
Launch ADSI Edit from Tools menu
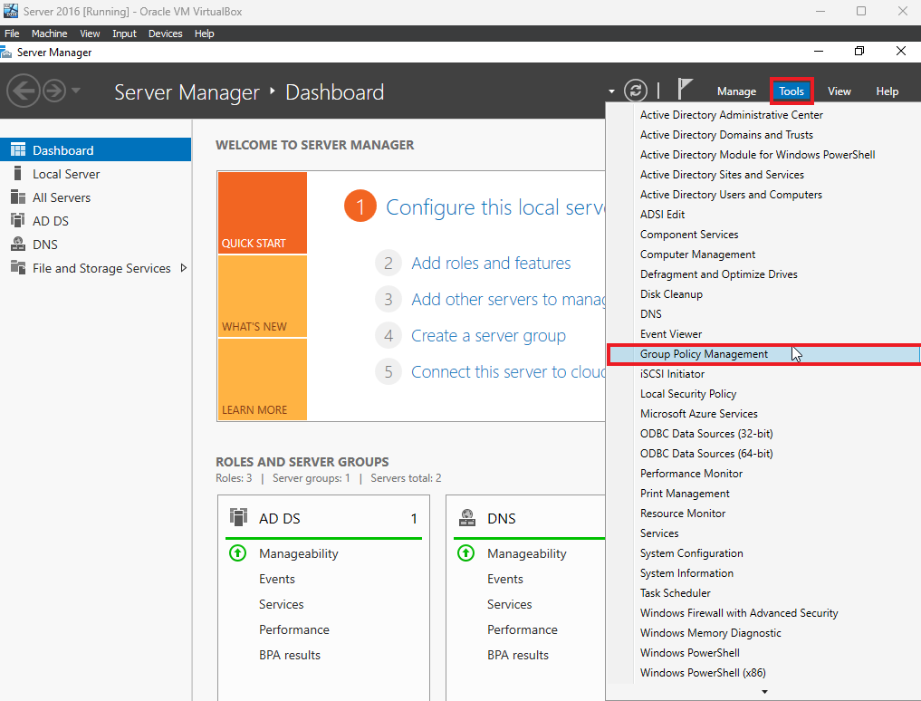tap(662, 215)
